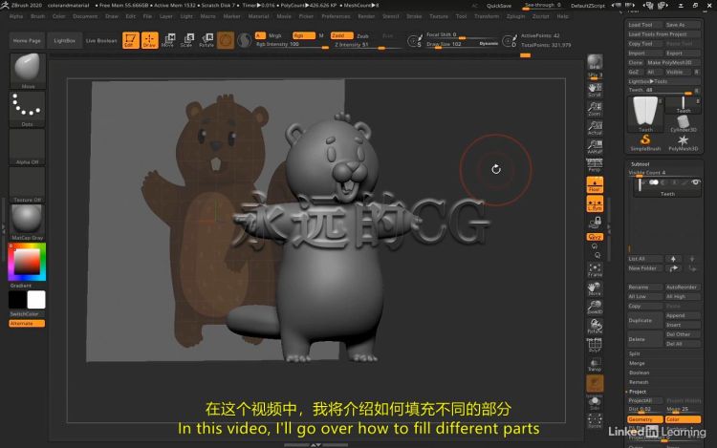Open the Alpha Off selector
717x448 pixels.
pyautogui.click(x=28, y=147)
